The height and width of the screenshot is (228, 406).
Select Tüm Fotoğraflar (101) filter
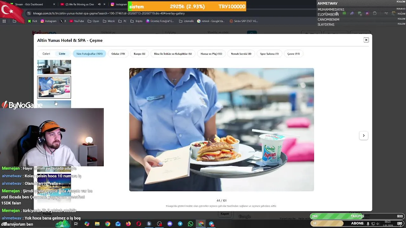(x=89, y=54)
